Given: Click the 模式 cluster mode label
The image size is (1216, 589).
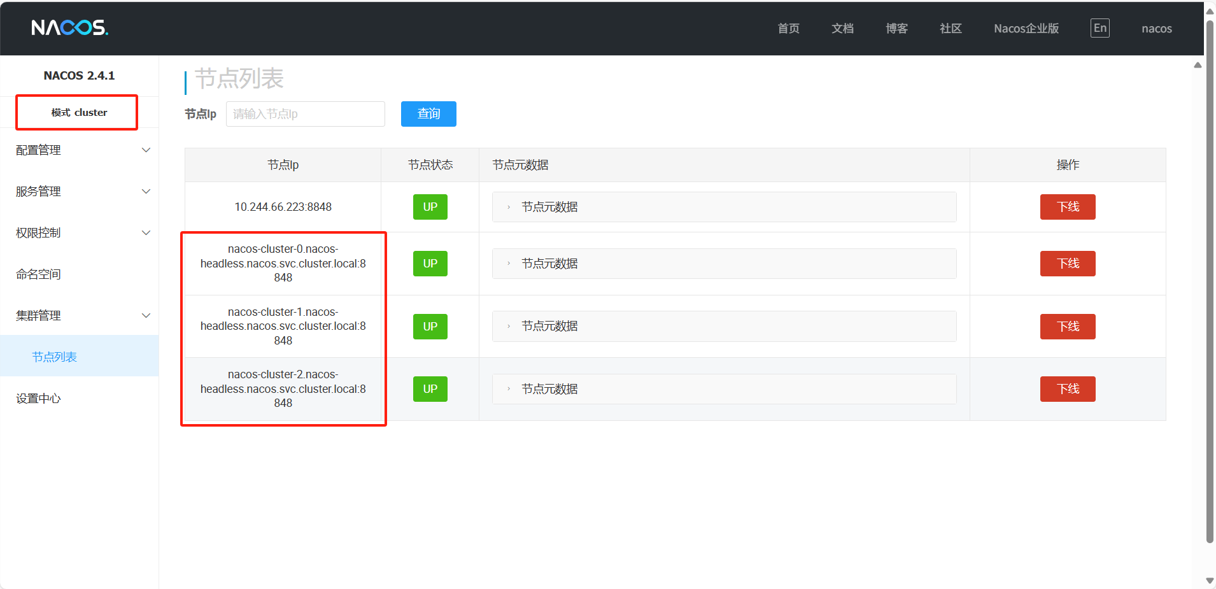Looking at the screenshot, I should pos(80,113).
